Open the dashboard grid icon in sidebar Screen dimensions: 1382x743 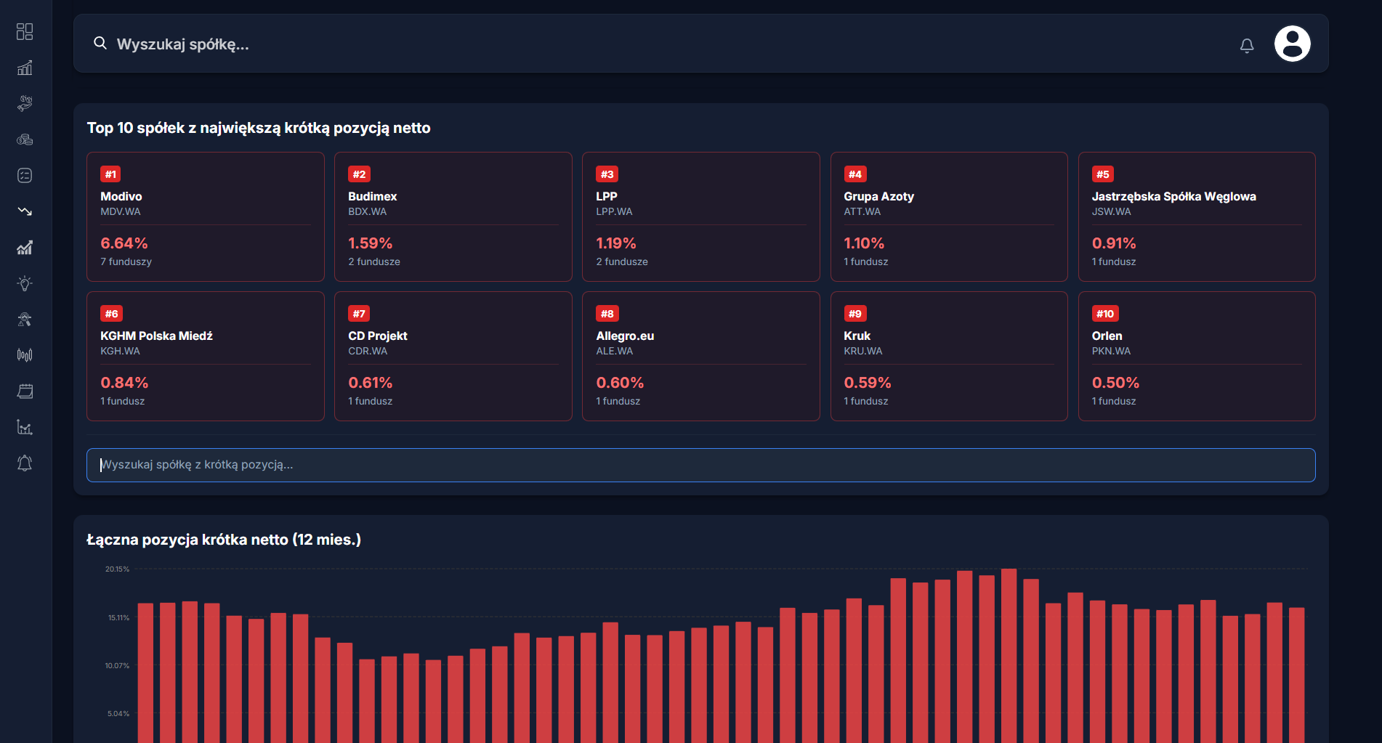click(25, 31)
